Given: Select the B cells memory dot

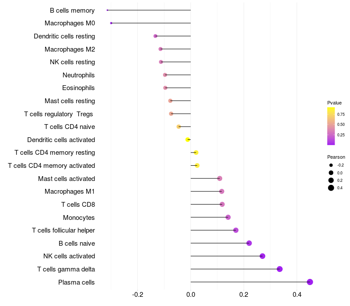Looking at the screenshot, I should point(107,10).
